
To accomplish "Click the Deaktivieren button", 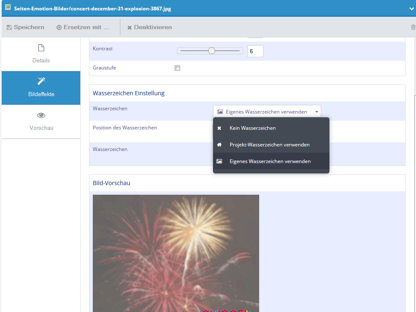I will point(150,27).
